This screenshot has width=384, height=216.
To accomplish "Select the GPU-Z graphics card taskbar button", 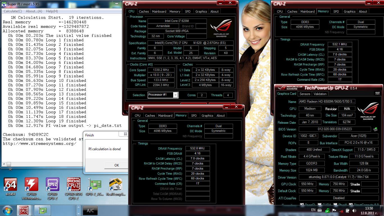I will click(x=42, y=210).
